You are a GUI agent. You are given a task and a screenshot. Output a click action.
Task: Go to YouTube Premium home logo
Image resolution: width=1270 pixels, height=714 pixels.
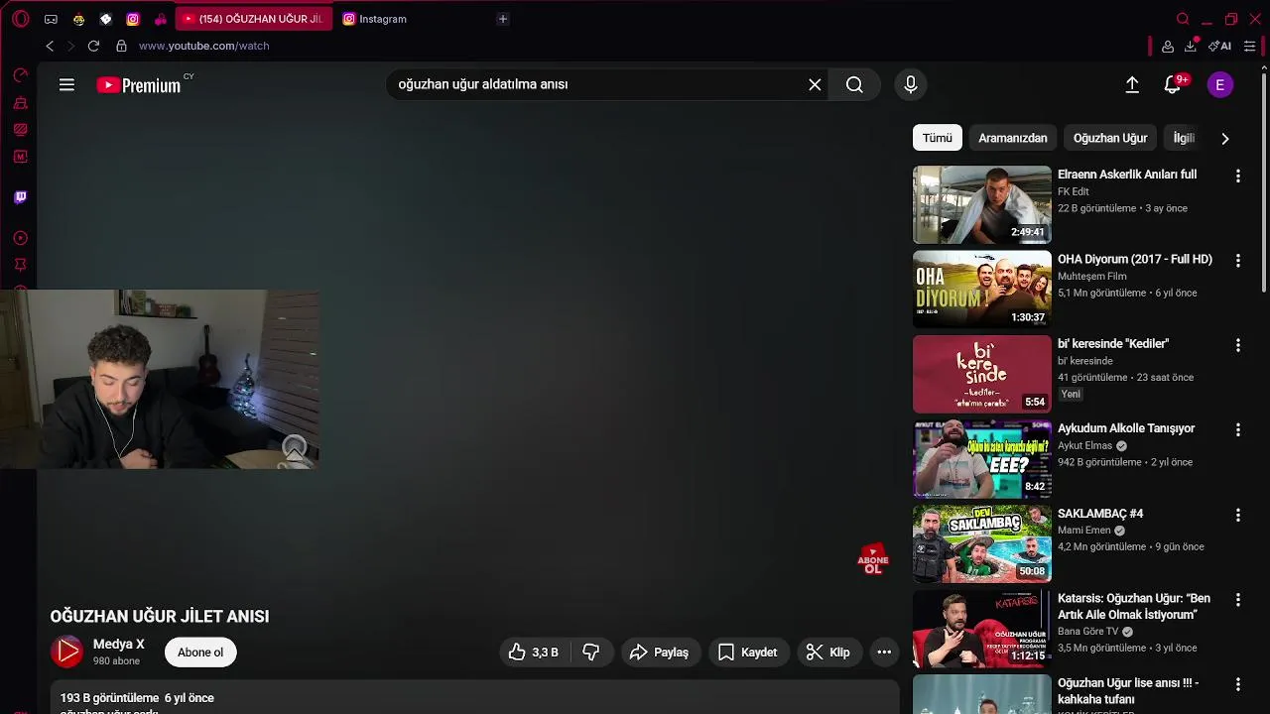[x=139, y=85]
